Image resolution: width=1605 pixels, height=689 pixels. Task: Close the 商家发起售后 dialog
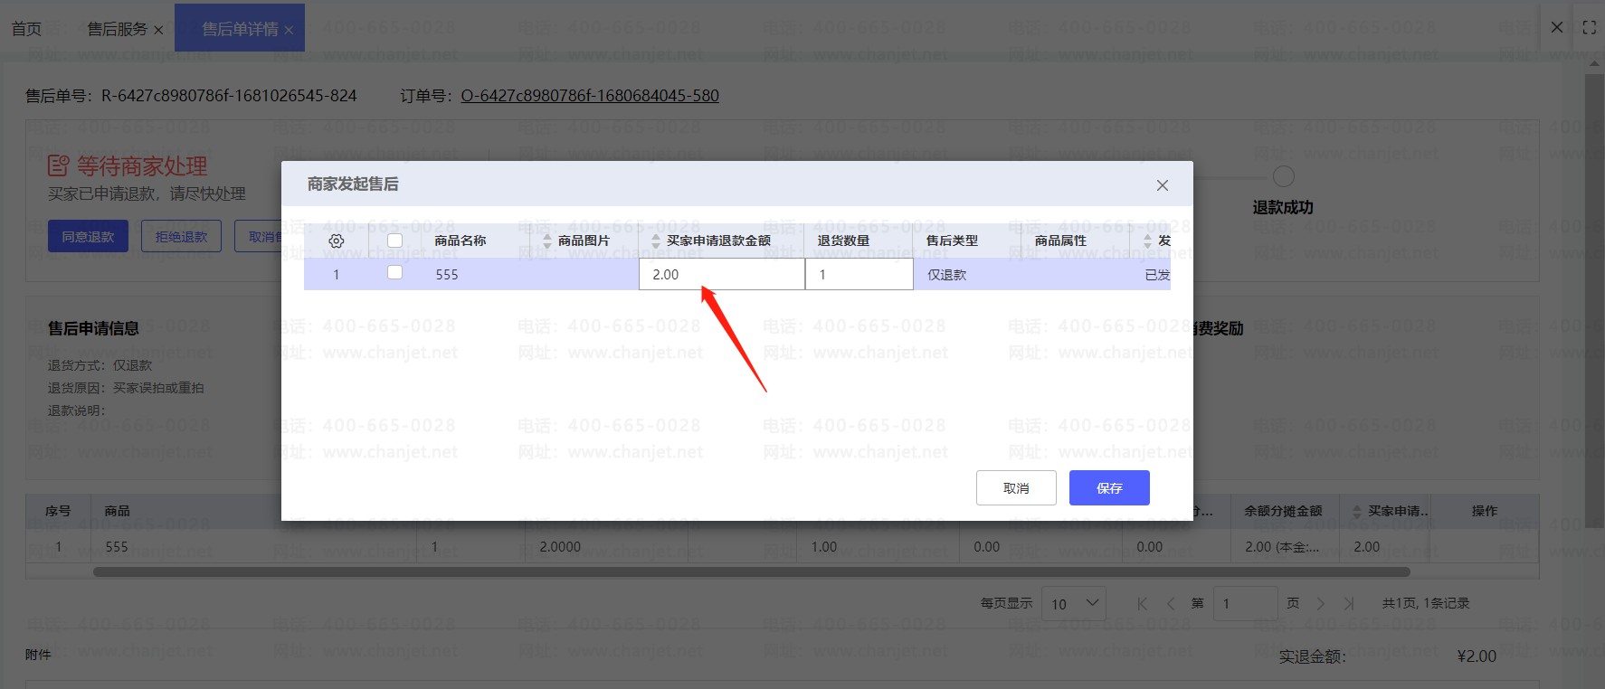[1163, 185]
